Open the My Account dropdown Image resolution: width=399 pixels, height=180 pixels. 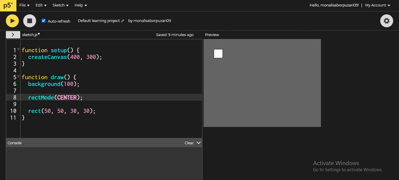[378, 5]
